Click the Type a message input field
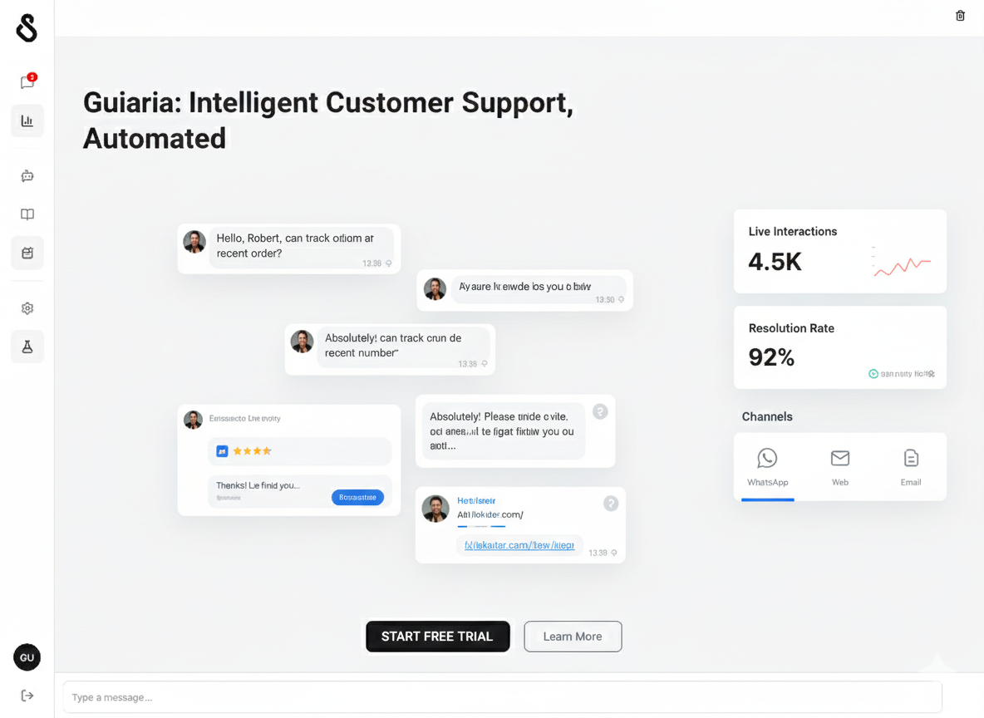This screenshot has height=718, width=984. (503, 697)
